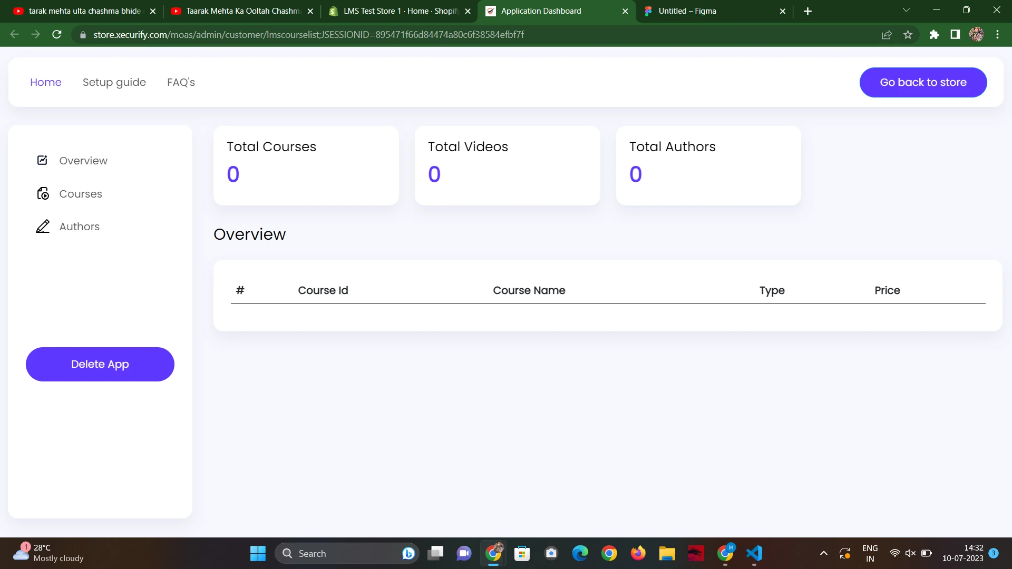Click the browser forward arrow
1012x569 pixels.
pos(35,34)
